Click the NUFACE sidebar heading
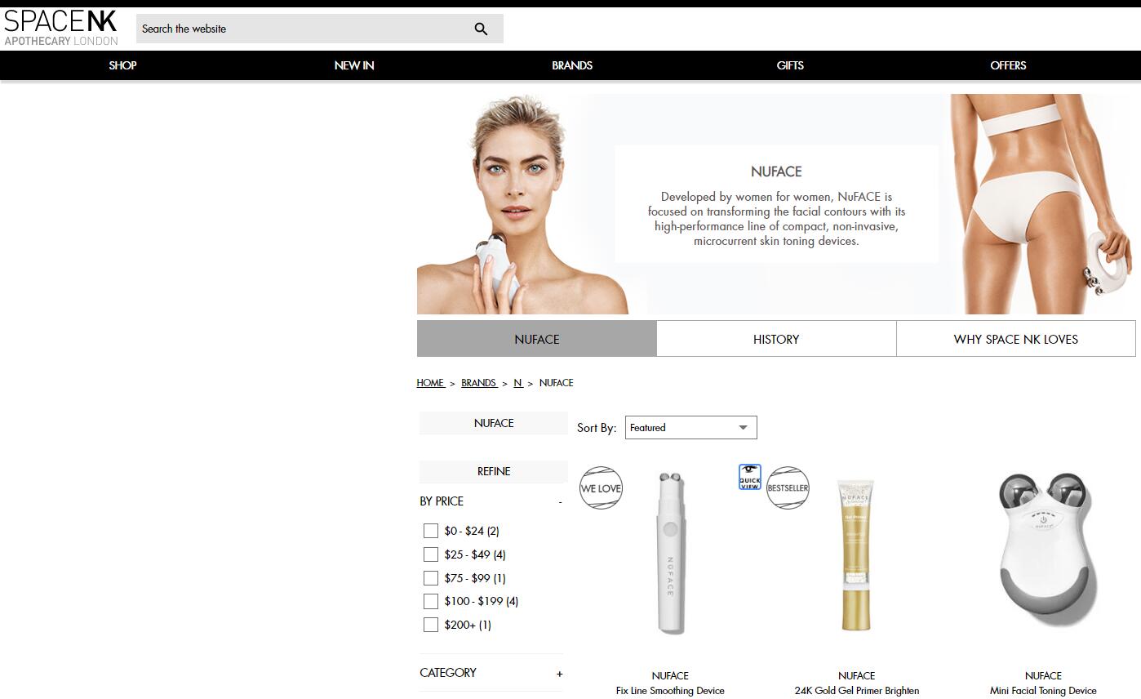The width and height of the screenshot is (1141, 699). [494, 423]
